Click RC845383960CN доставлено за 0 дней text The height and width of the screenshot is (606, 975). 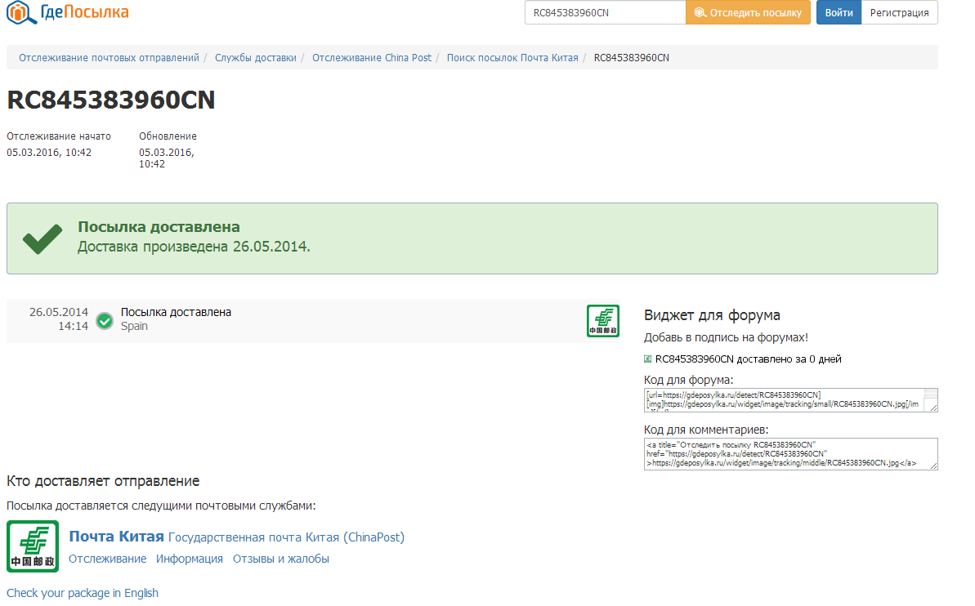click(x=748, y=359)
